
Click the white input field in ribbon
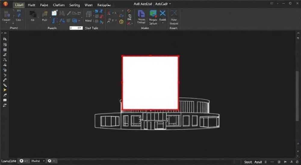coord(76,28)
